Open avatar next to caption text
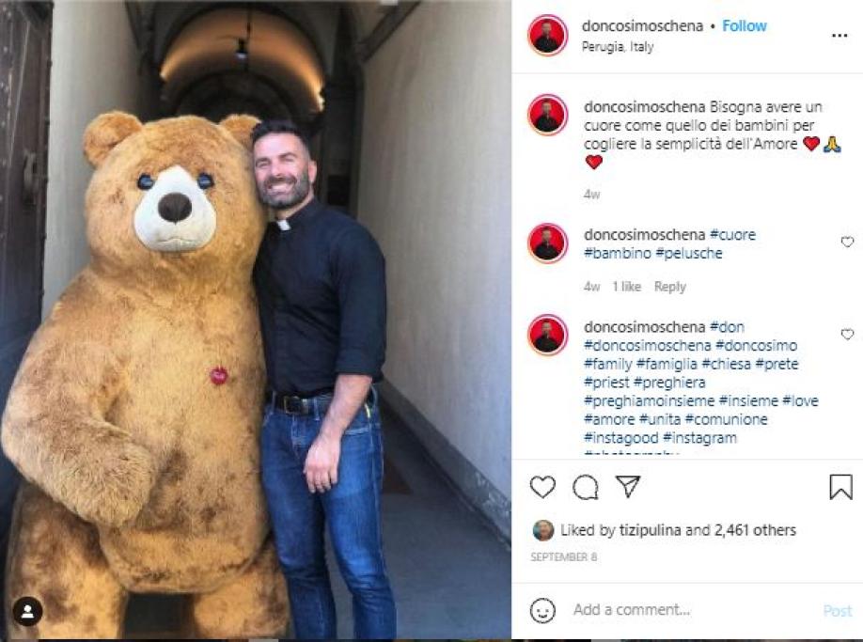Viewport: 863px width, 642px height. click(x=548, y=115)
